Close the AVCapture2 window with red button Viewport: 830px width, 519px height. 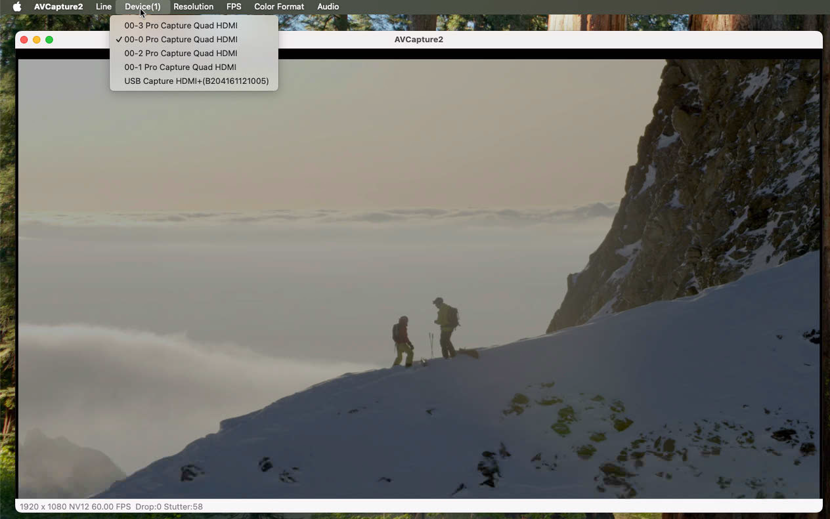24,40
